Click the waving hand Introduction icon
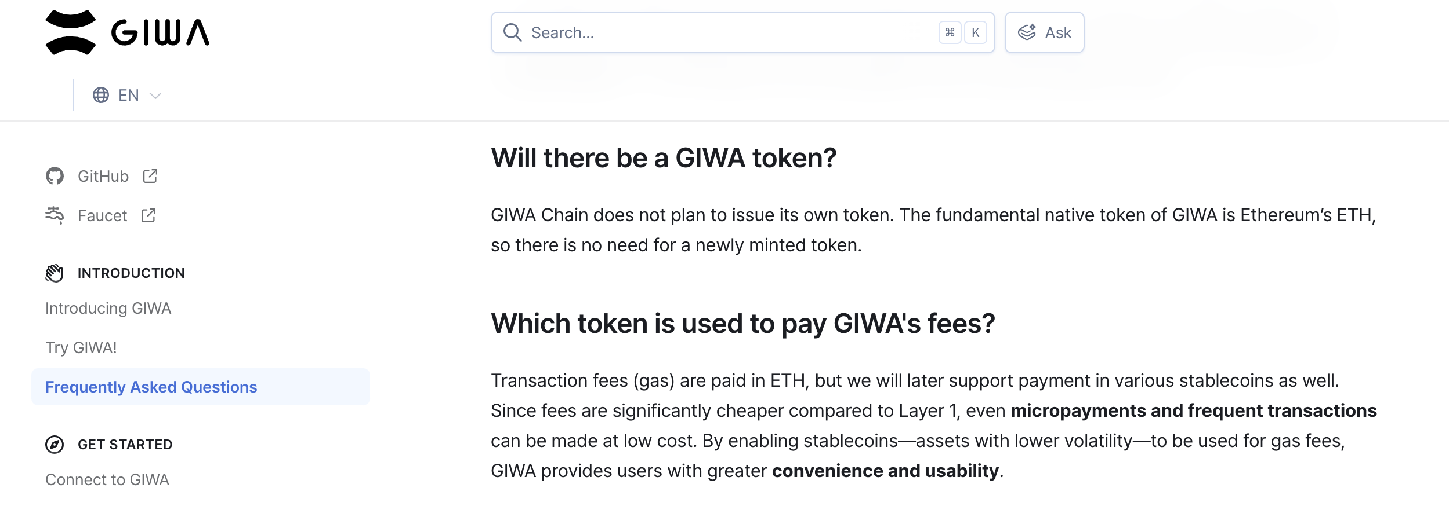The image size is (1449, 506). pyautogui.click(x=55, y=273)
